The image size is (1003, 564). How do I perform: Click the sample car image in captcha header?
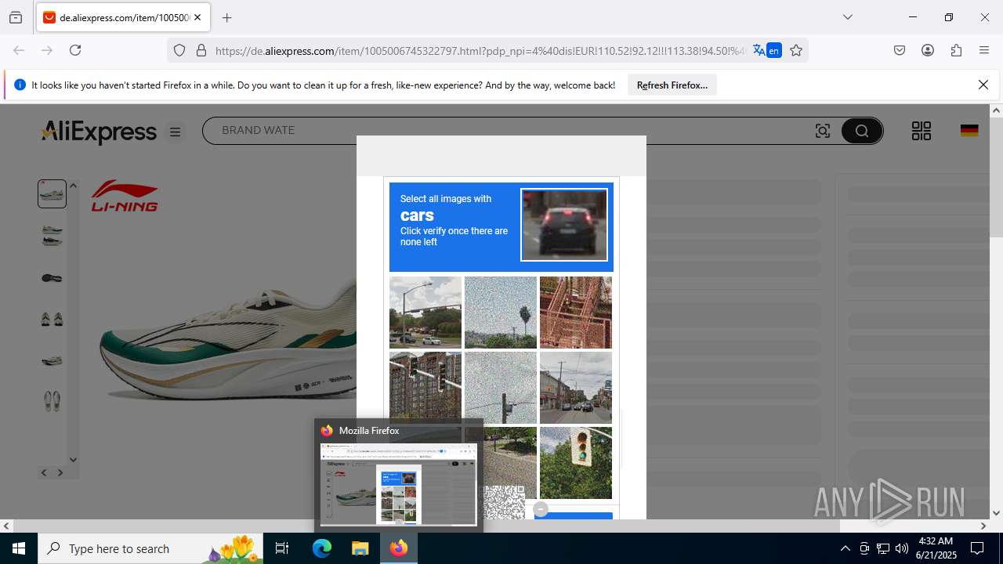coord(564,226)
